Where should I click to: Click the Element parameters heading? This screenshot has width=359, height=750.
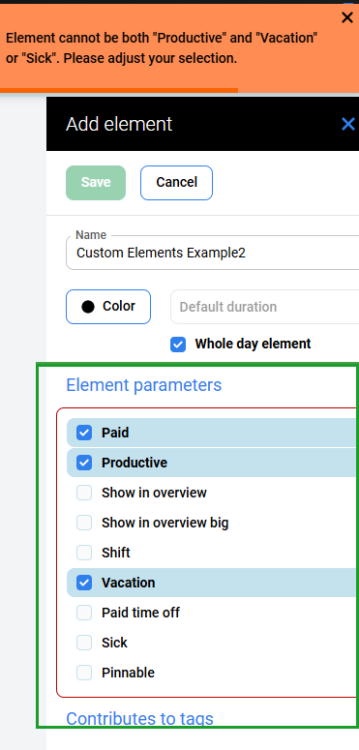144,385
